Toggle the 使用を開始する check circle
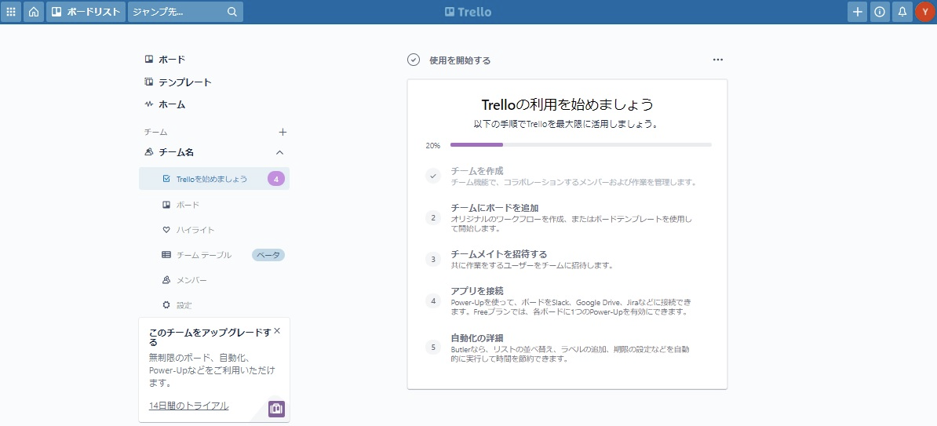Screen dimensions: 937x426 414,60
